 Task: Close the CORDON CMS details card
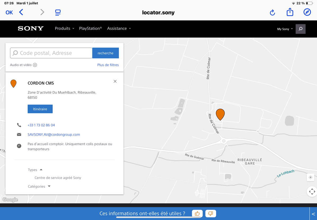115,81
